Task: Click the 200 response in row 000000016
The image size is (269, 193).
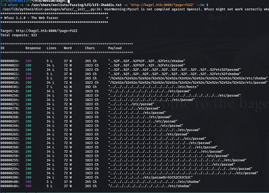Action: tap(28, 83)
